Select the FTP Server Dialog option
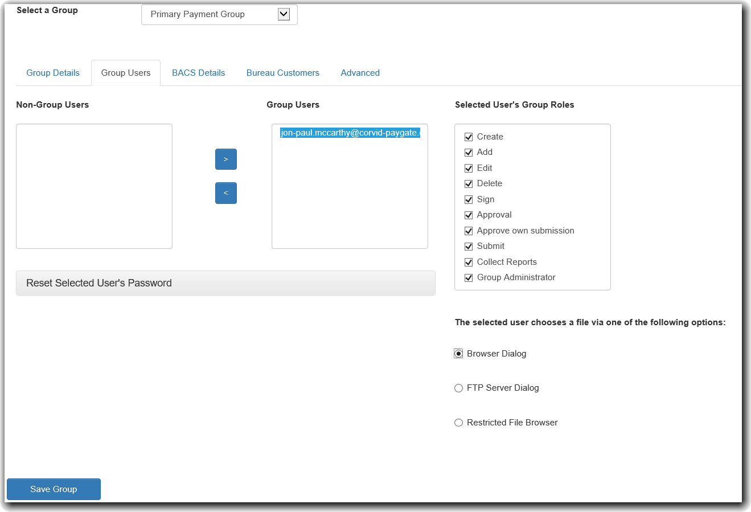This screenshot has width=751, height=512. click(x=458, y=388)
